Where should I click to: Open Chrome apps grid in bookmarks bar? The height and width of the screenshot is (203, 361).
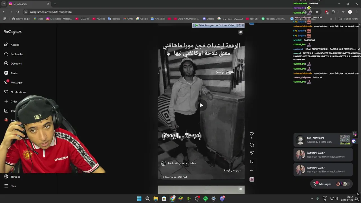click(5, 19)
